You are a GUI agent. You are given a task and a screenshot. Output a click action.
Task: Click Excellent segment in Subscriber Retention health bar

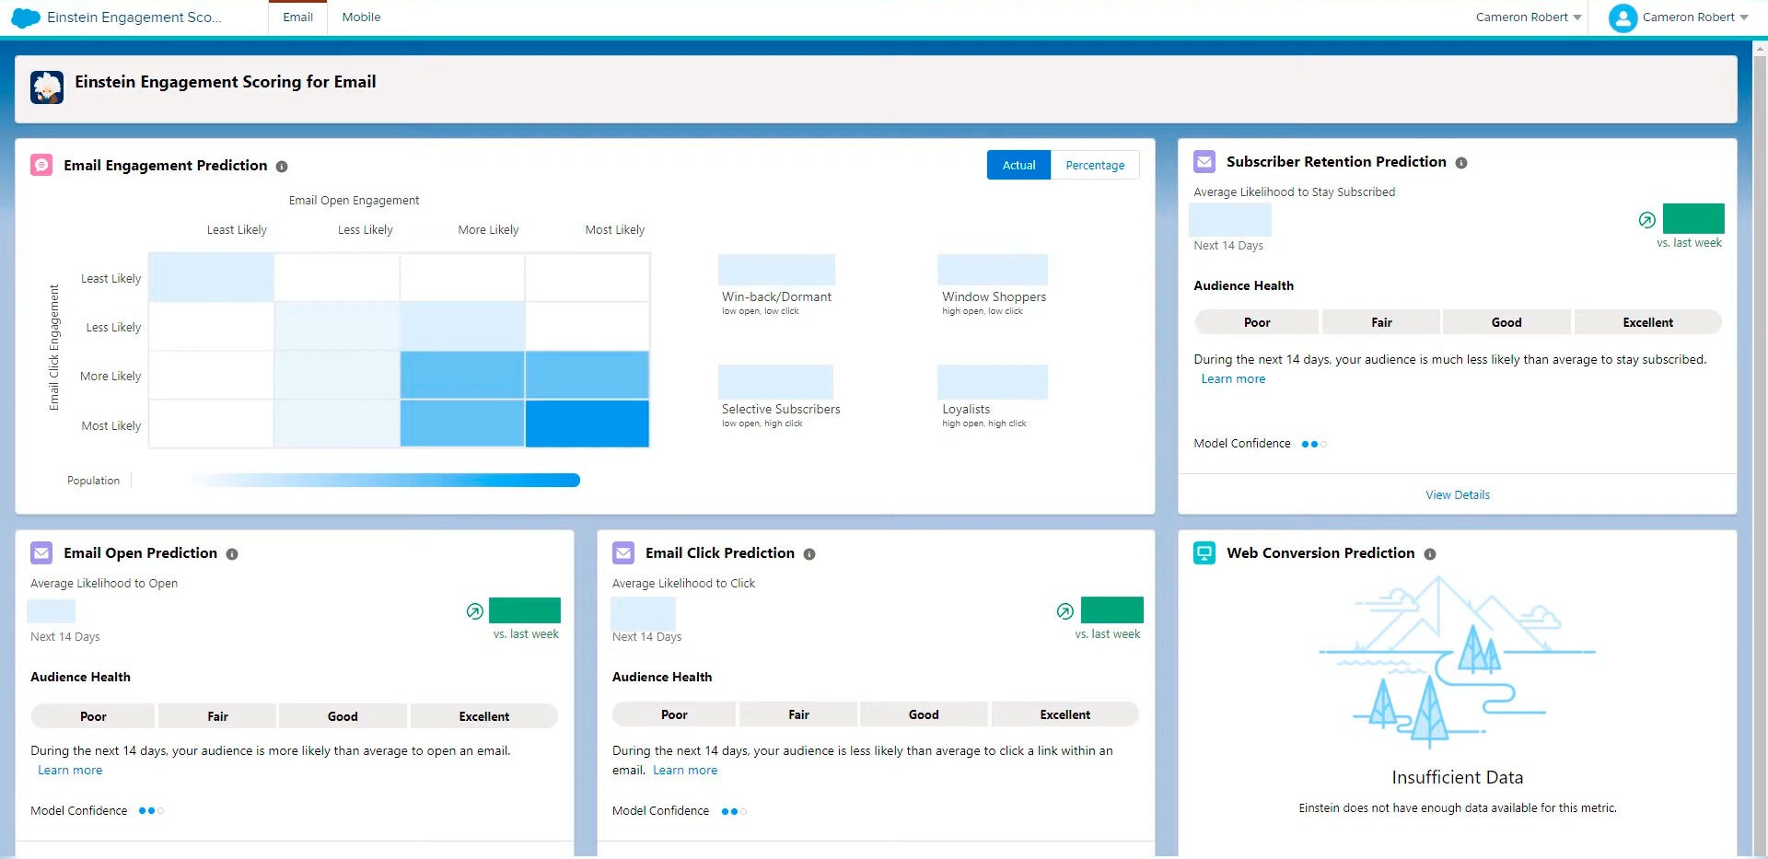point(1647,322)
